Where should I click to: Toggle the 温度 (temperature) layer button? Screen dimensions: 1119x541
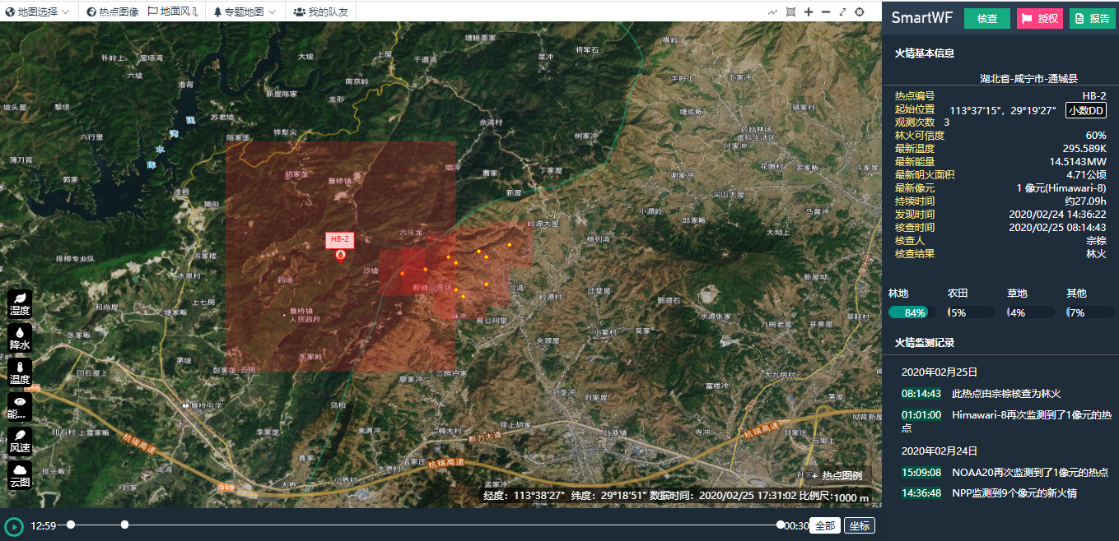[20, 372]
